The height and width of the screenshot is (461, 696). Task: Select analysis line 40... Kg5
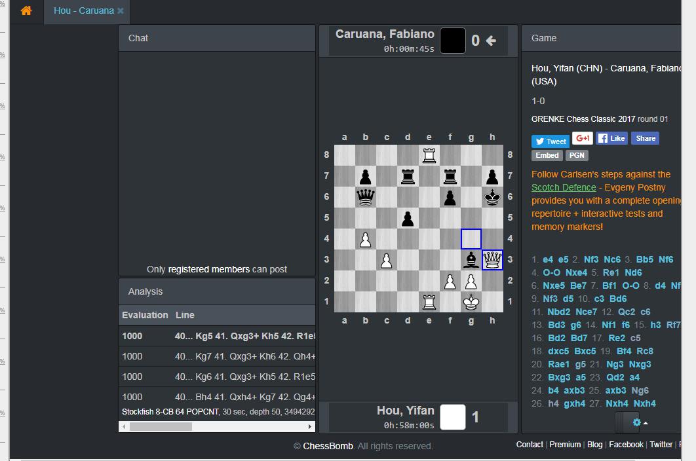(217, 336)
